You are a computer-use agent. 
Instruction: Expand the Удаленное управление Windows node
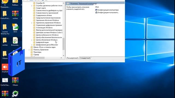tap(32, 23)
